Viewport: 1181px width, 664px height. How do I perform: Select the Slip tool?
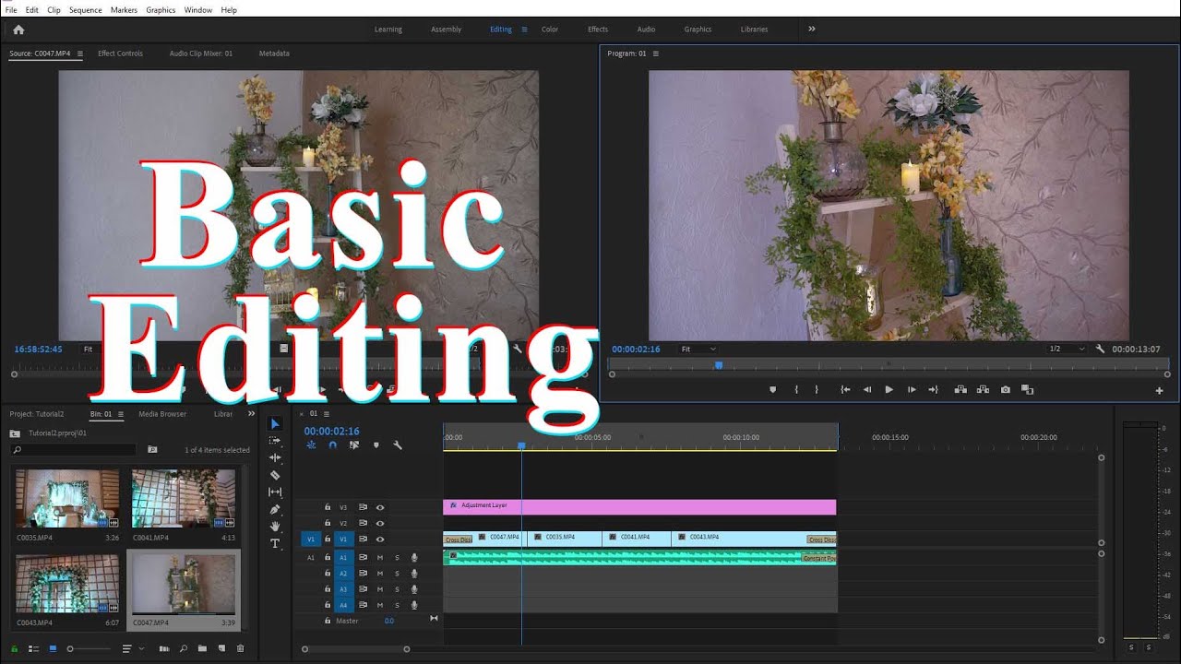[275, 492]
